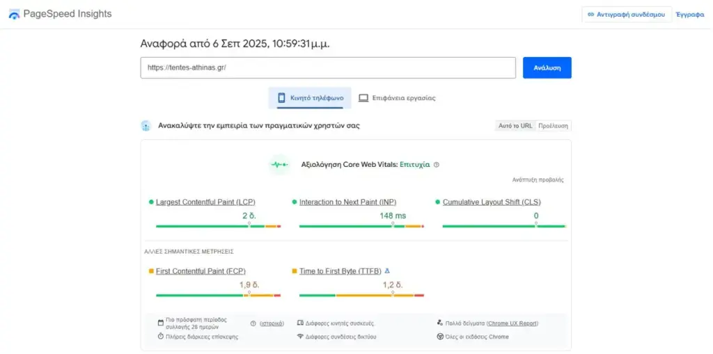Click the calendar icon for 28-day period

coord(161,323)
